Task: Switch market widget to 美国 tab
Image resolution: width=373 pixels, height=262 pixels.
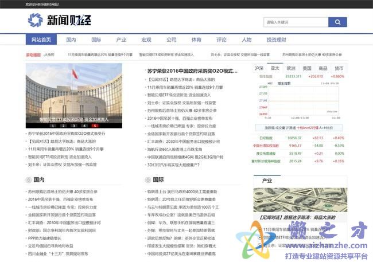Action: click(x=307, y=68)
